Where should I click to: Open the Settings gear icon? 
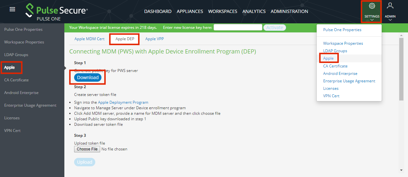[372, 6]
